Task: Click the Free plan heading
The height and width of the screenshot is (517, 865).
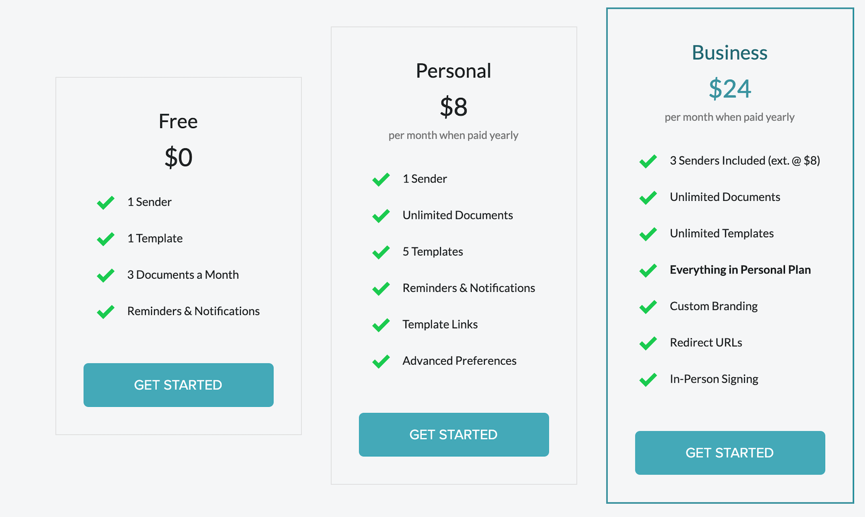Action: click(x=178, y=121)
